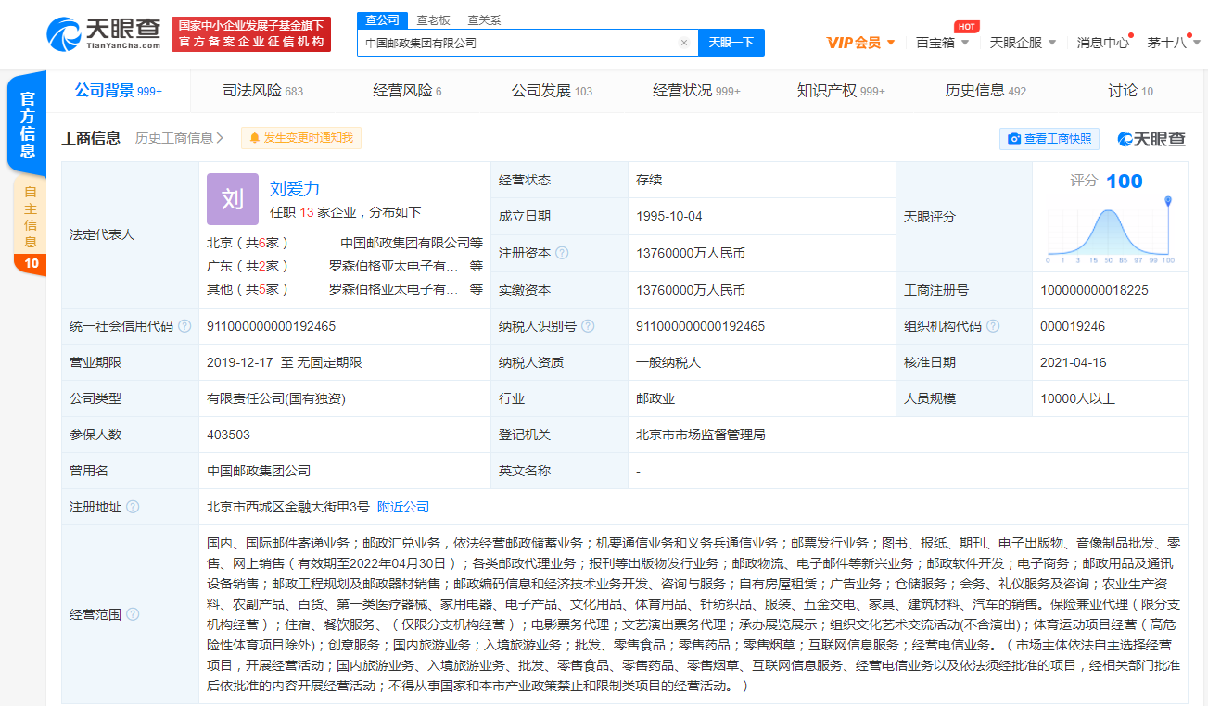
Task: Select the credit code 911000000000192465 under 统一社会信用代码
Action: point(272,326)
